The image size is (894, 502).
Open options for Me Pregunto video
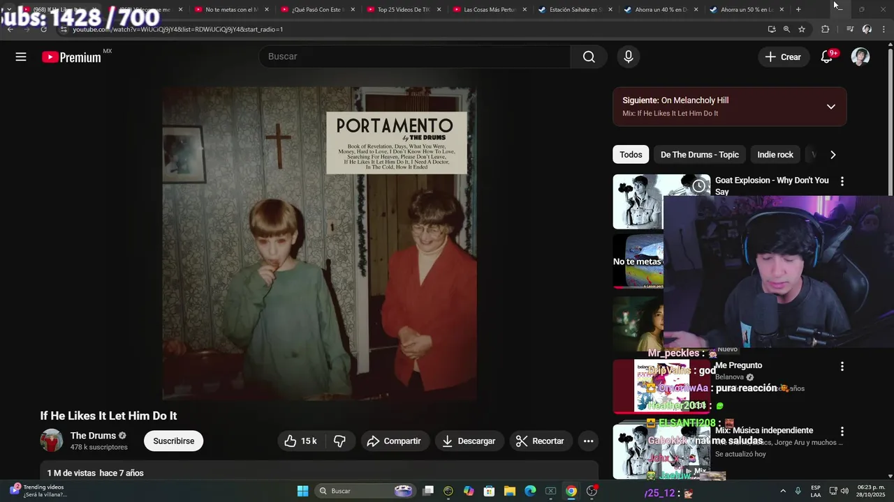click(842, 366)
